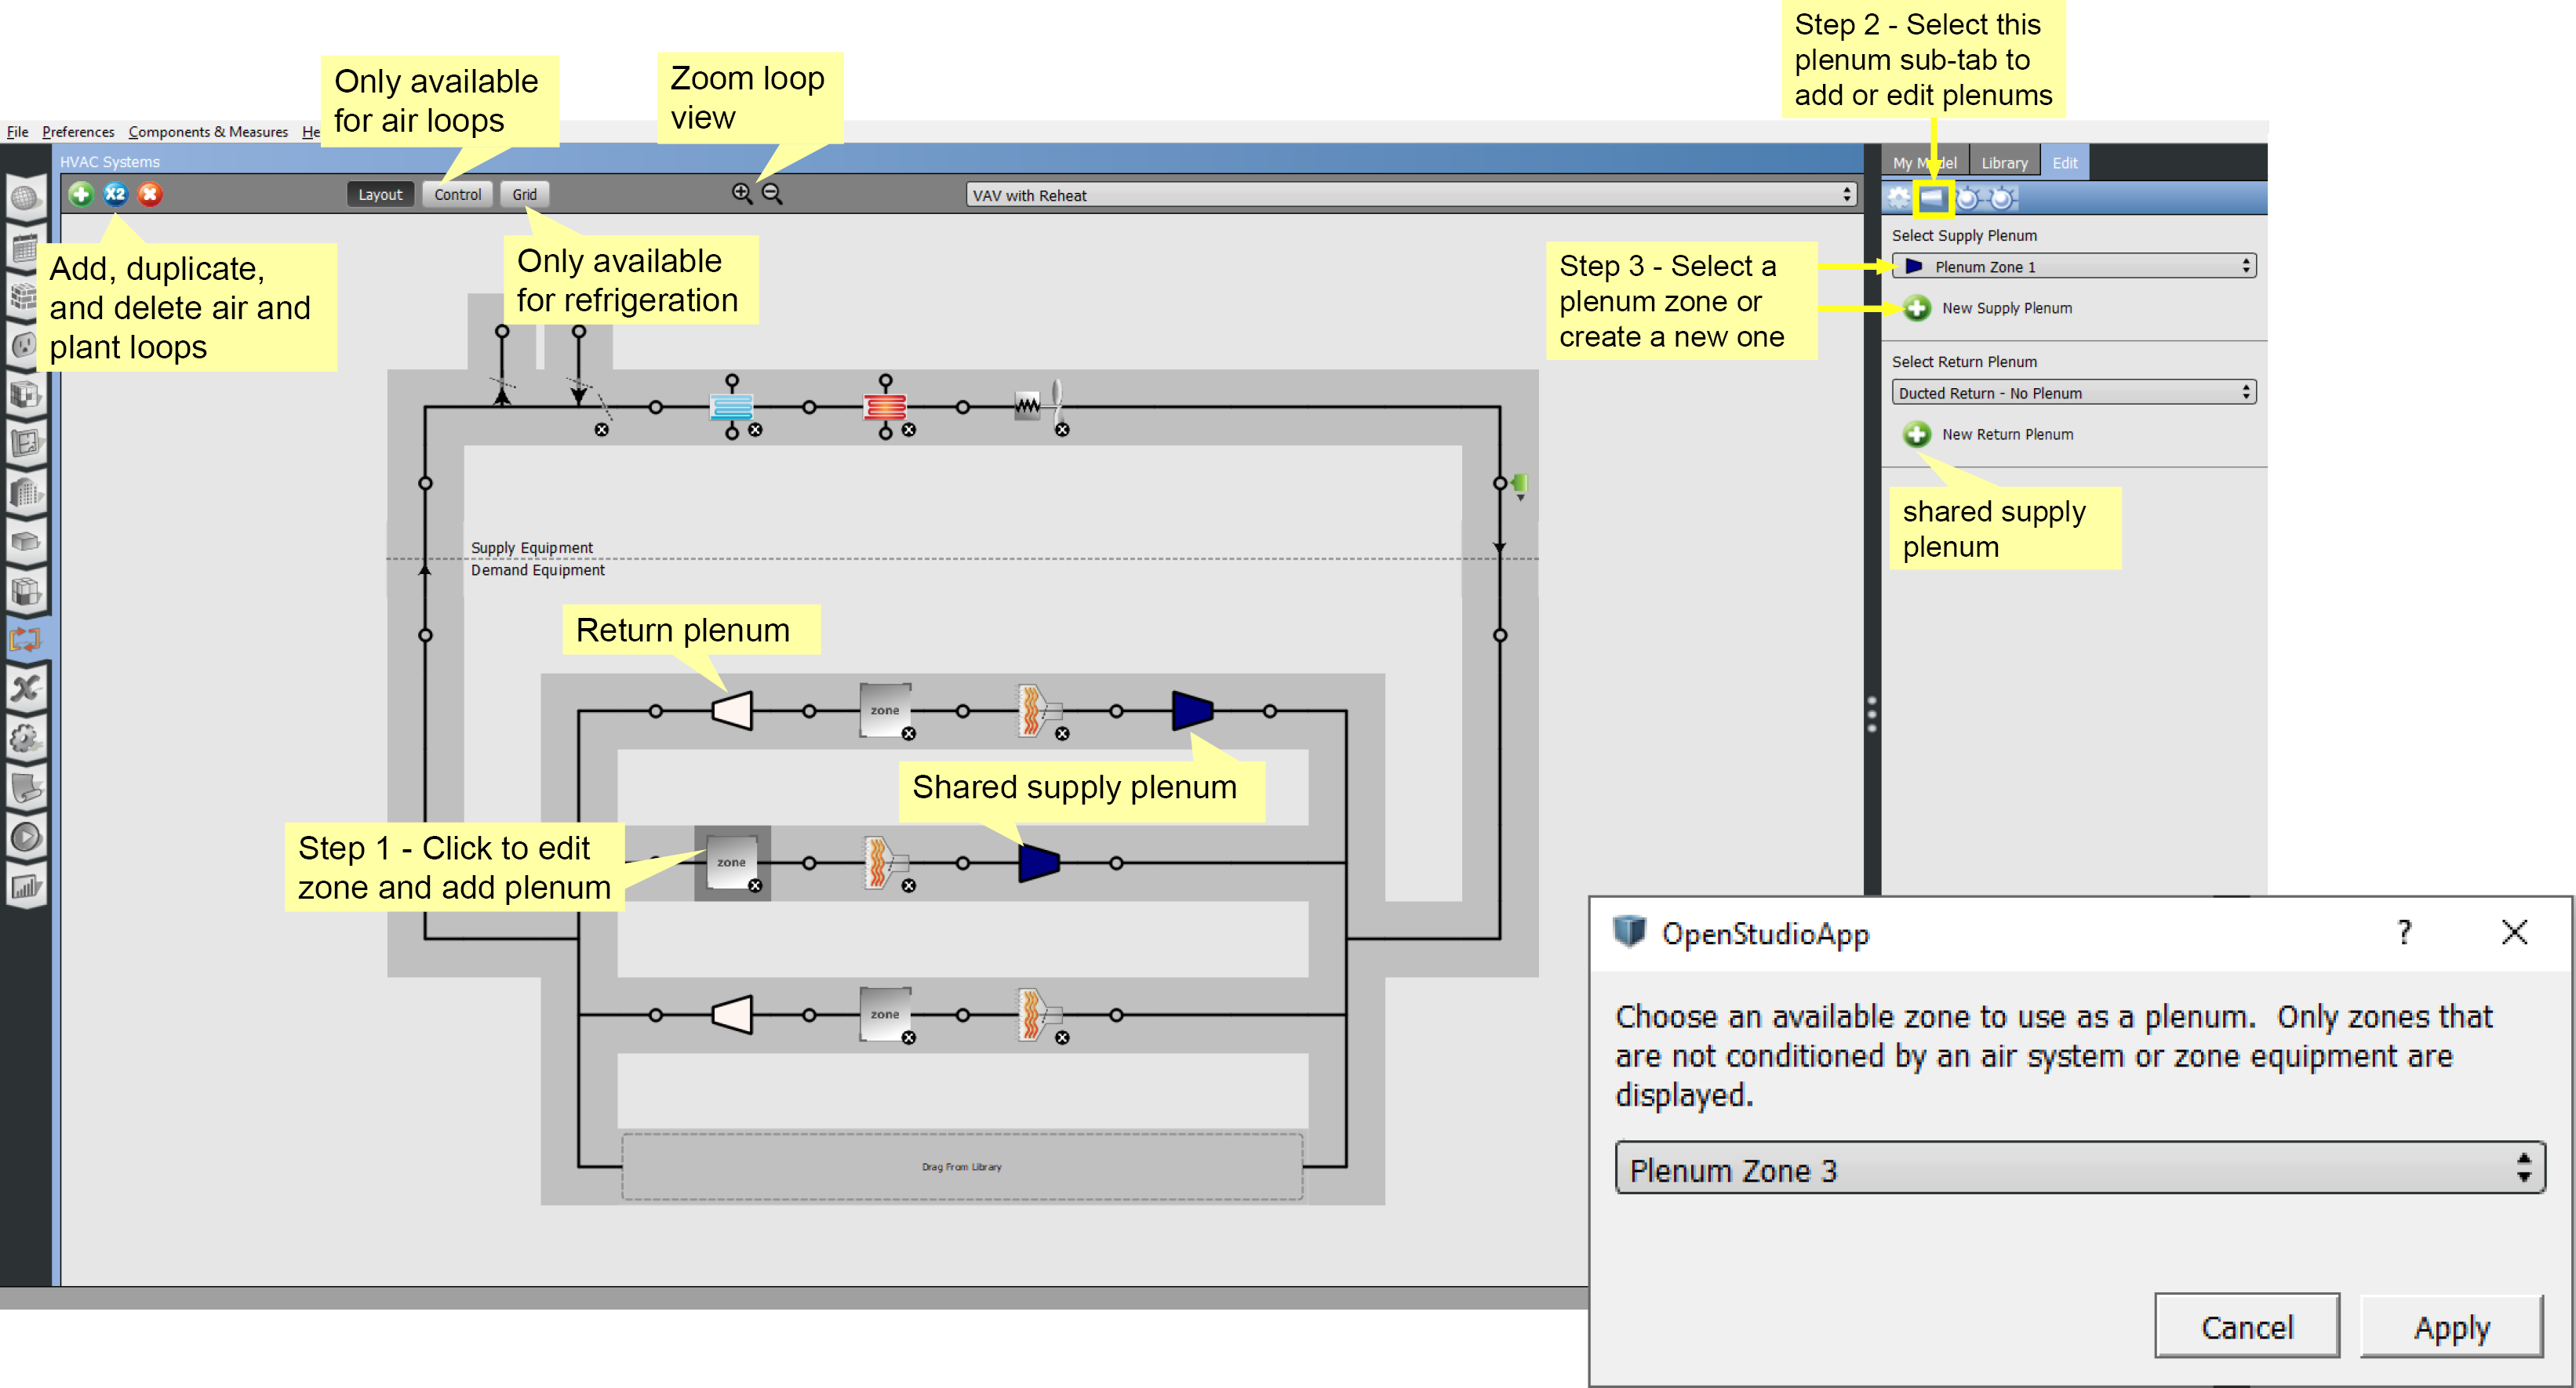Duplicate loop using blue X2 icon

coord(115,194)
